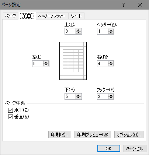Increase the ヘッダー(A) value with up arrow

(x=111, y=30)
